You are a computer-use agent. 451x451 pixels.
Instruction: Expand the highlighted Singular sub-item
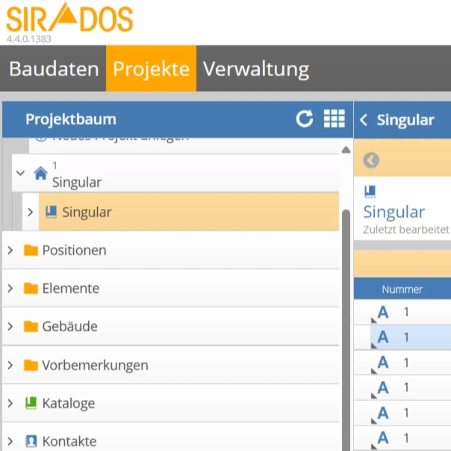pyautogui.click(x=30, y=212)
